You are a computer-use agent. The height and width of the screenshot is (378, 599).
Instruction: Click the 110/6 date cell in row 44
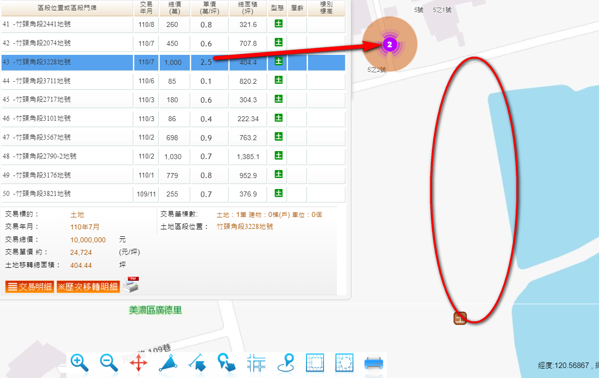pos(146,81)
